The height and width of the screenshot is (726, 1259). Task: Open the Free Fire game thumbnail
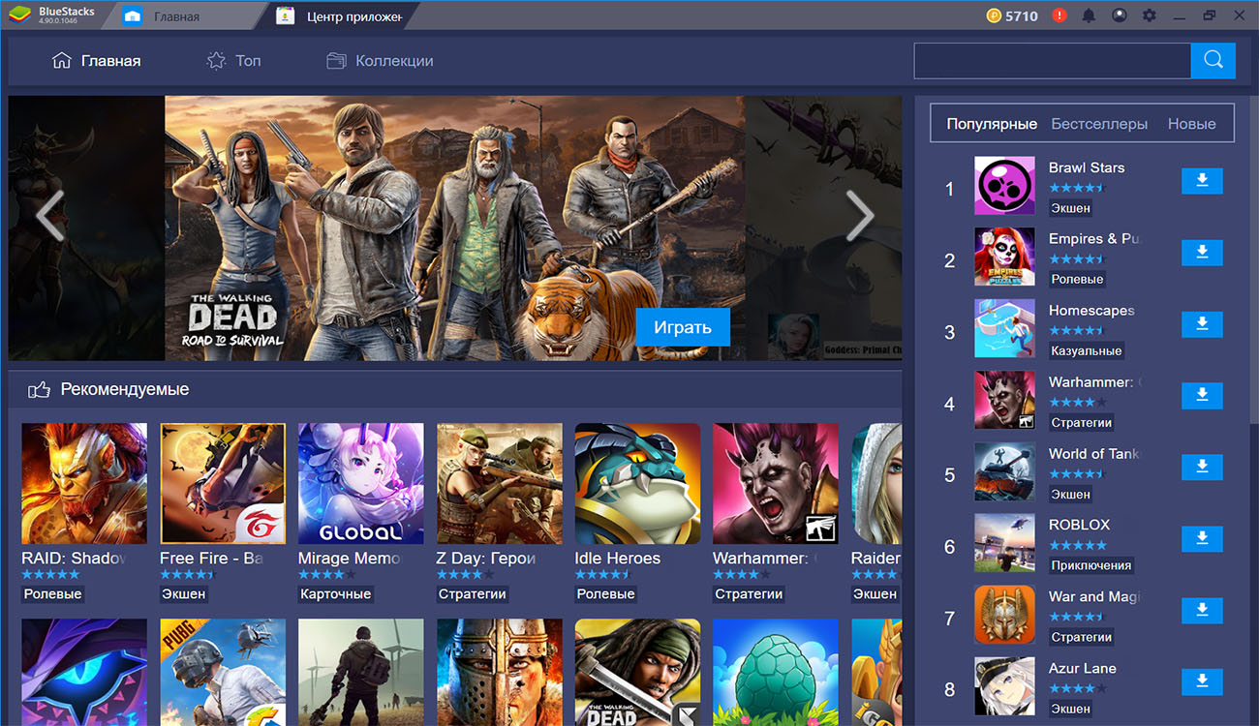(223, 483)
